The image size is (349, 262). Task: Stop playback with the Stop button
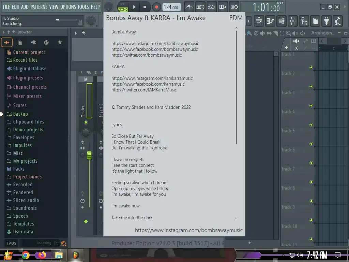click(145, 7)
